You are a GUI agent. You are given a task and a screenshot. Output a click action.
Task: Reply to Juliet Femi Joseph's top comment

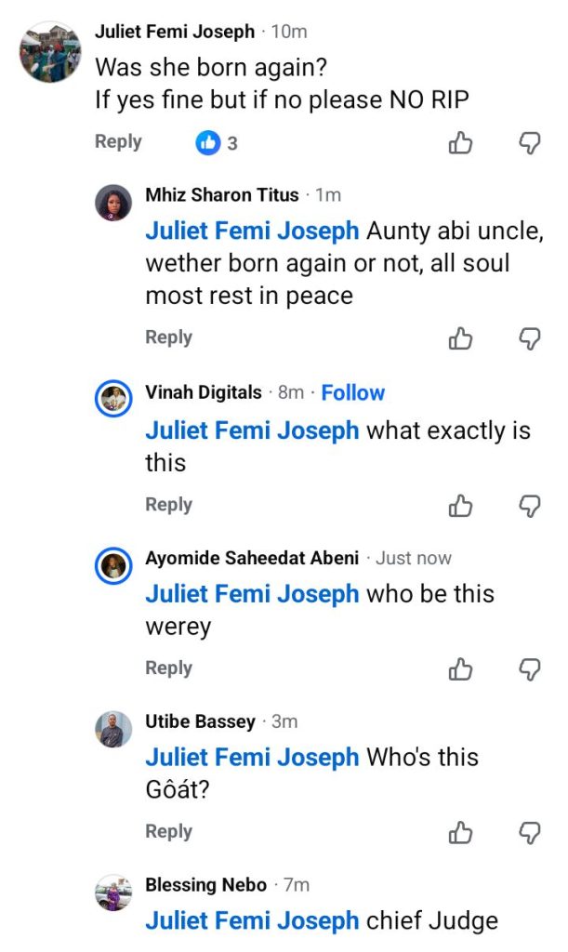(x=118, y=141)
